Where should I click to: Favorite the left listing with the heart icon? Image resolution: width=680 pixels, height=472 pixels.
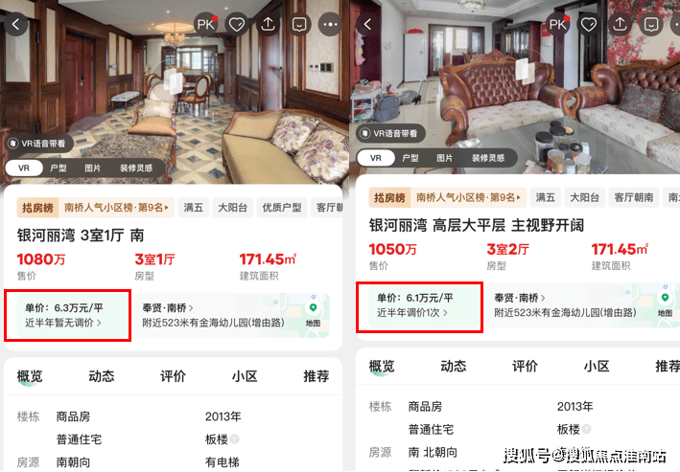point(237,24)
